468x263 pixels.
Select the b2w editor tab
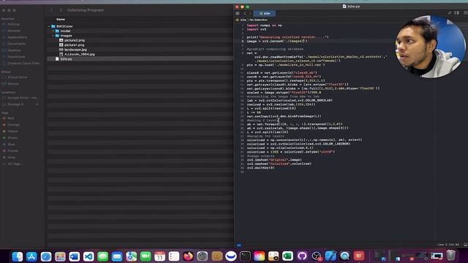click(265, 13)
